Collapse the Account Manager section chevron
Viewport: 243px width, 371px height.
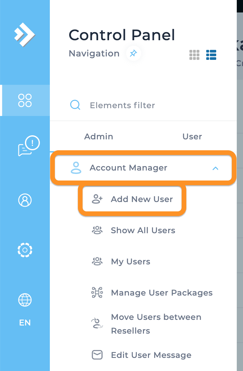pos(216,168)
